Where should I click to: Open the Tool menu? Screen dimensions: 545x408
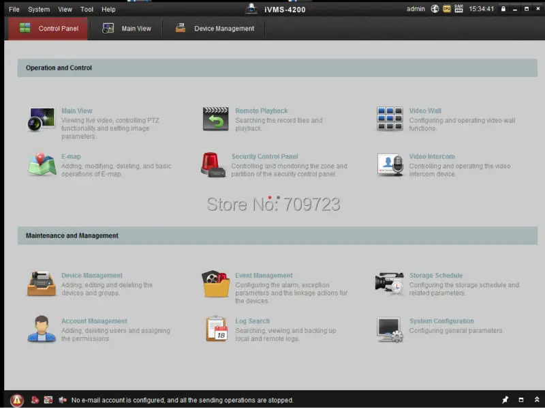(87, 10)
